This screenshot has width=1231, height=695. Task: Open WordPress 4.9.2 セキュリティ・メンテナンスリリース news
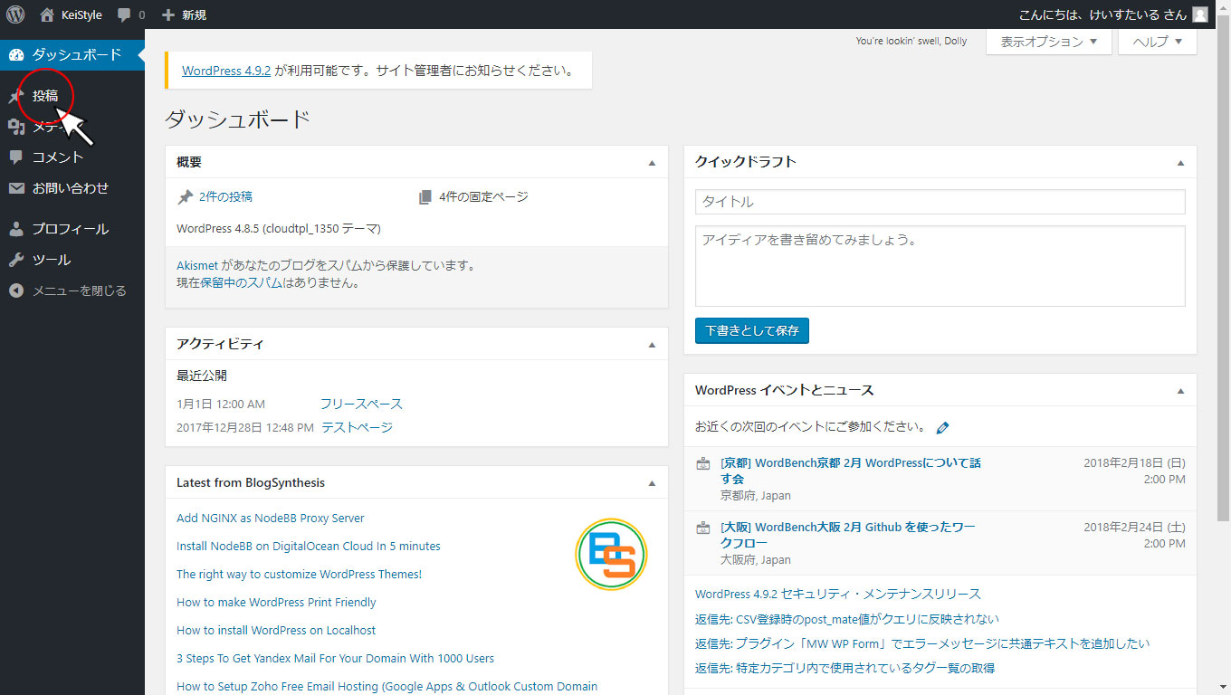[x=838, y=595]
